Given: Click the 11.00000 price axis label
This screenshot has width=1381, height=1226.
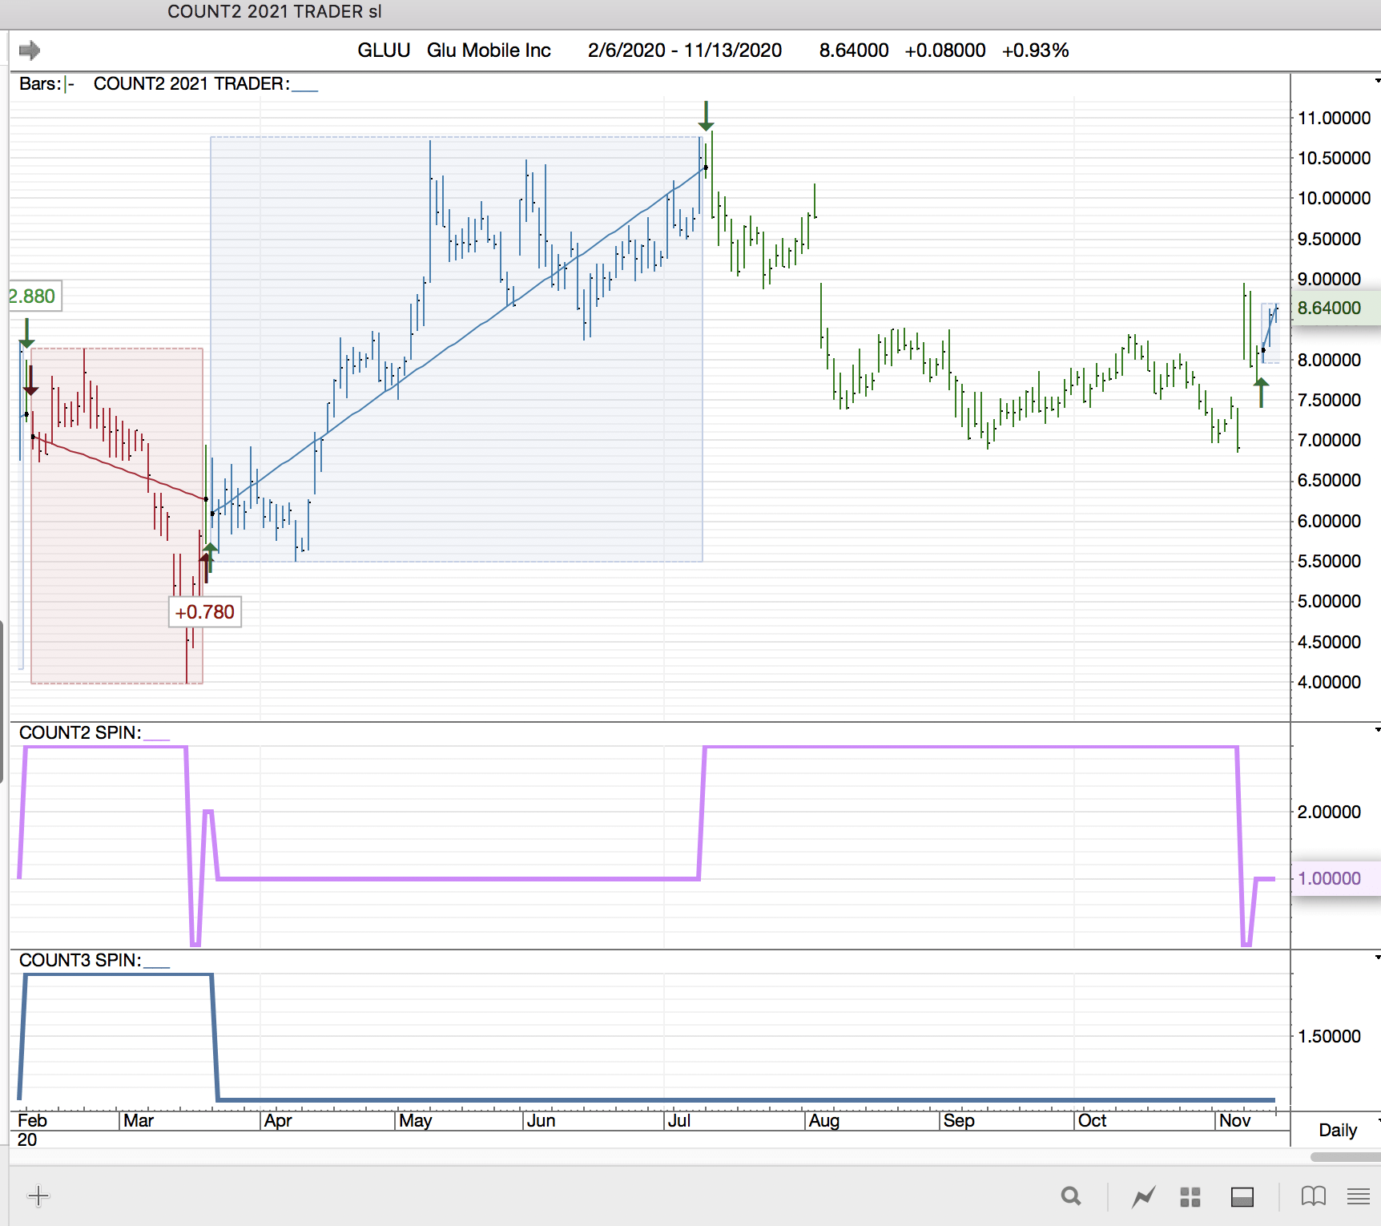Looking at the screenshot, I should coord(1334,119).
